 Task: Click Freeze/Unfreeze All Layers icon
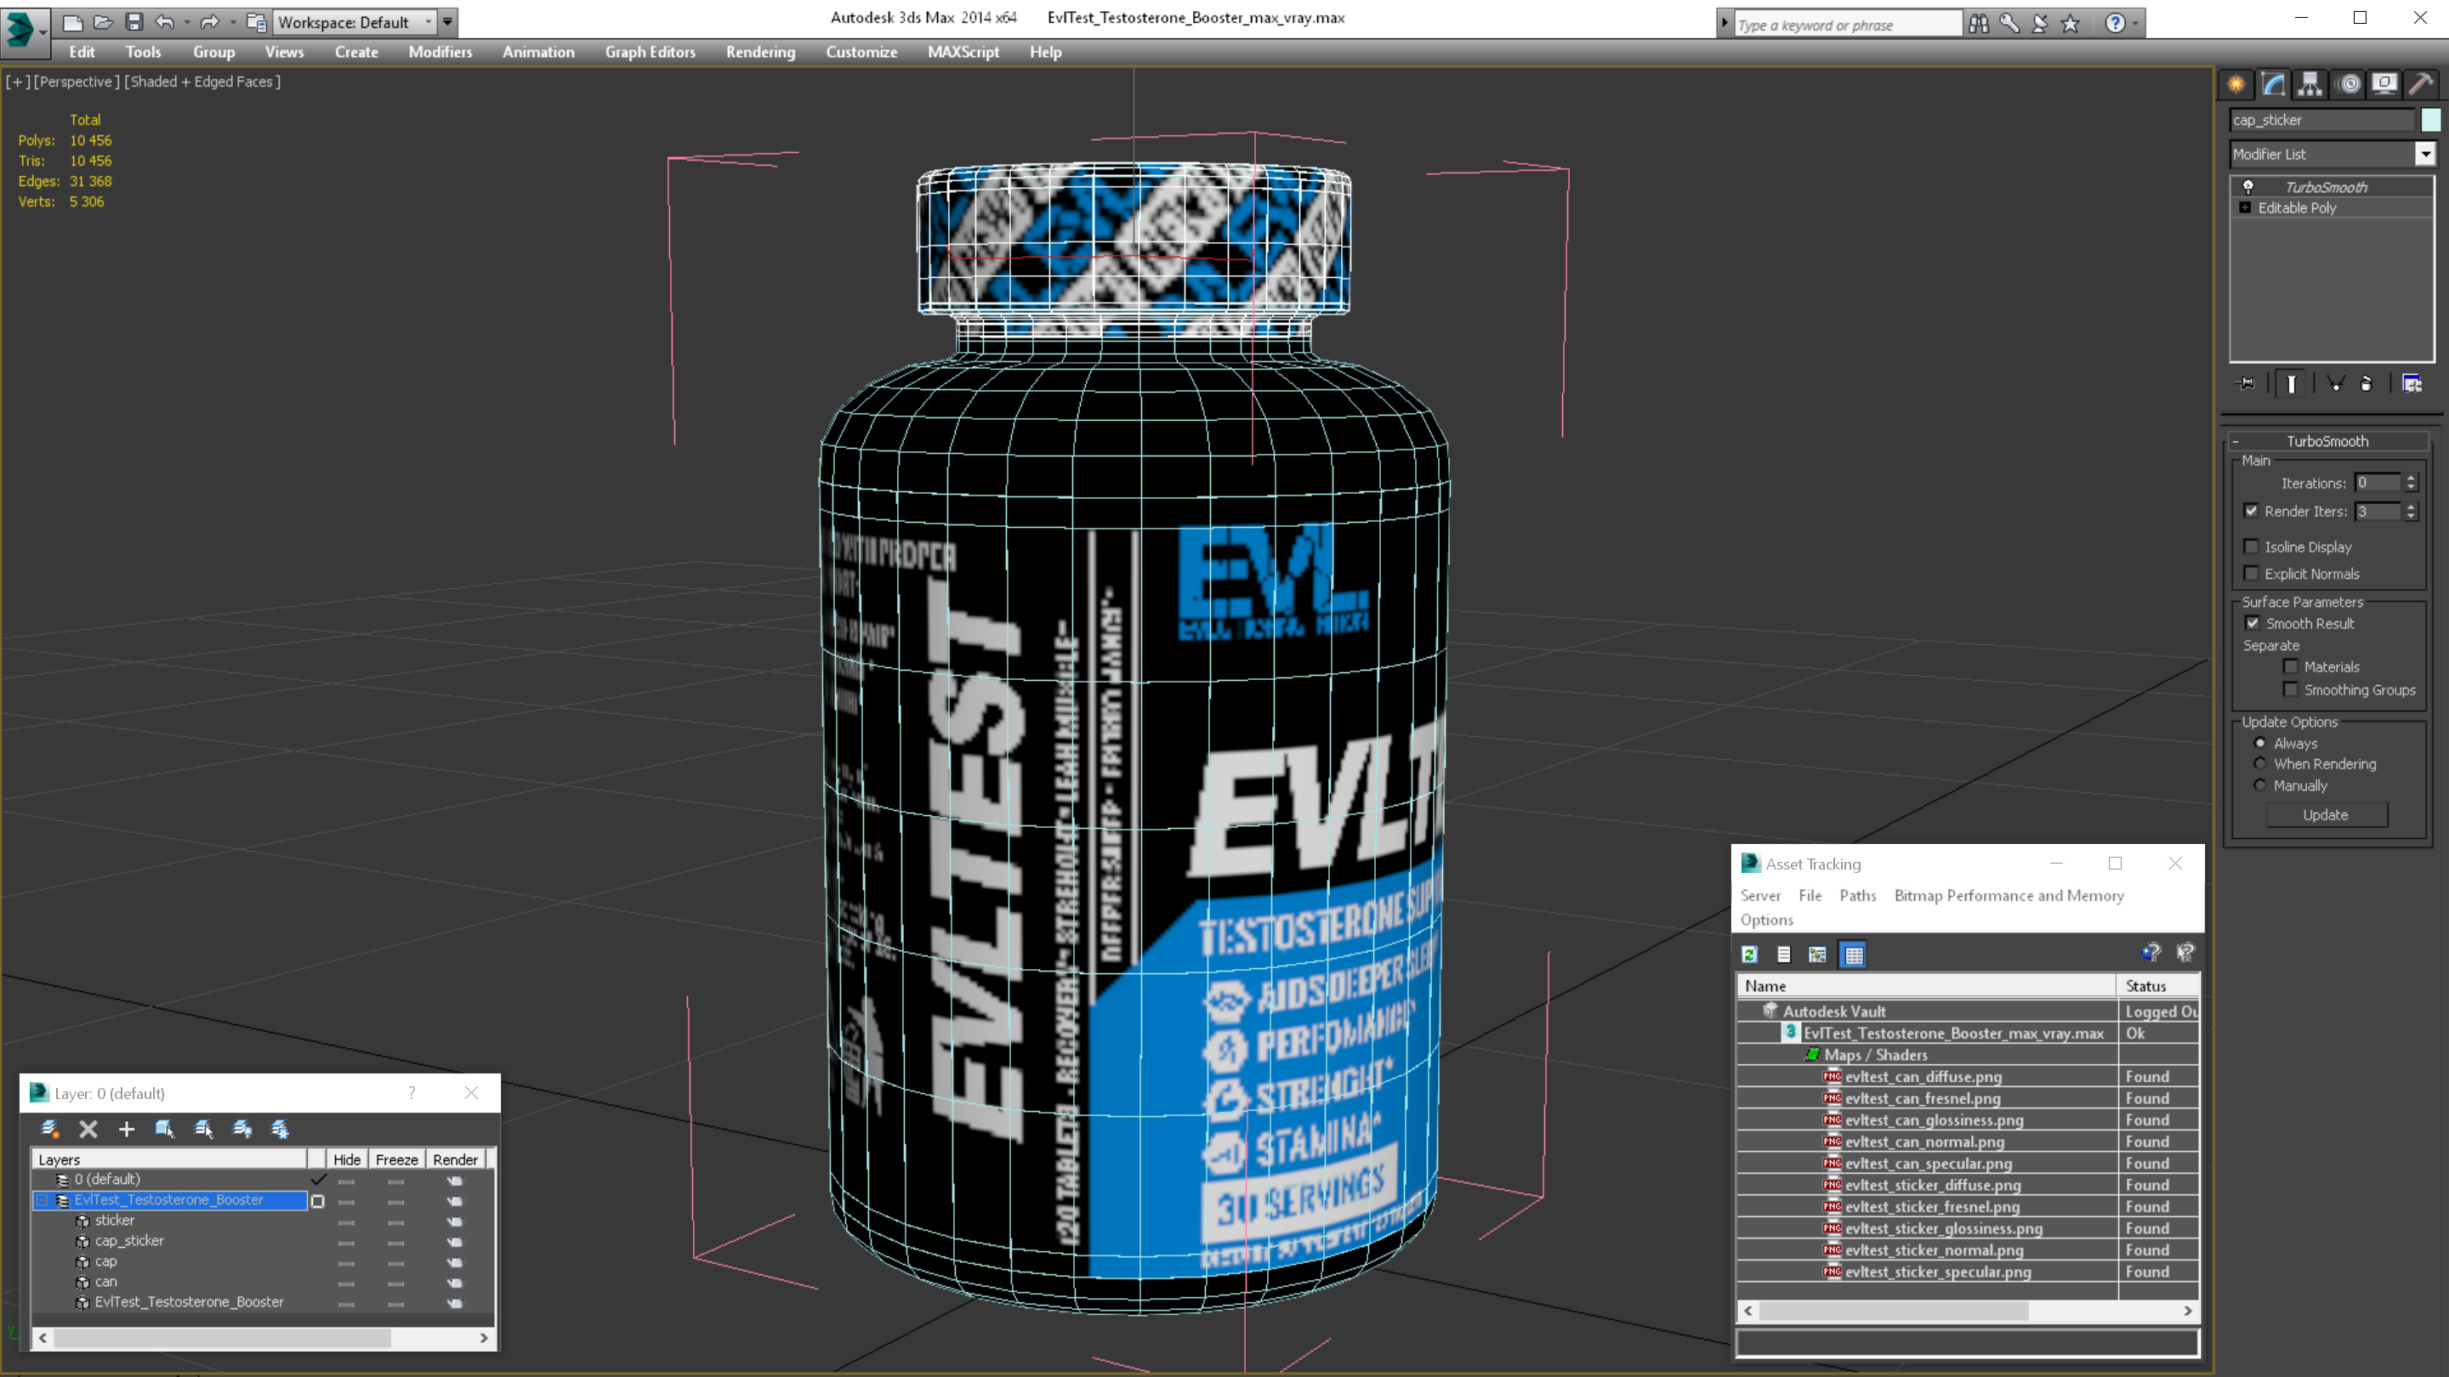(x=281, y=1129)
